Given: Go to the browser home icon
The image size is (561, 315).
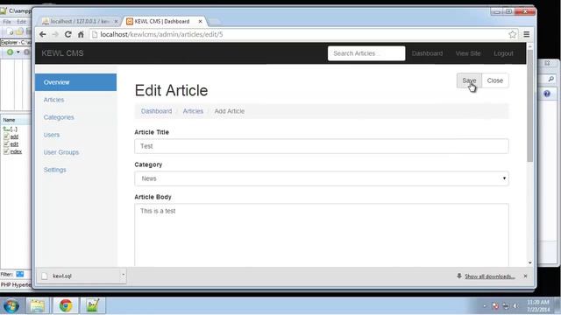Looking at the screenshot, I should [x=81, y=34].
